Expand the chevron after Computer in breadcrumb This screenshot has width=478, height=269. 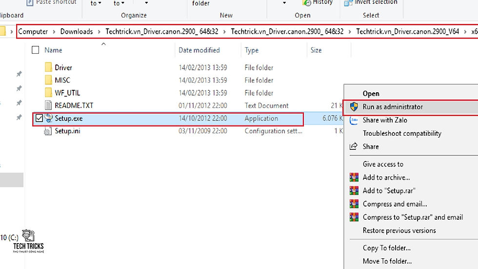click(54, 32)
